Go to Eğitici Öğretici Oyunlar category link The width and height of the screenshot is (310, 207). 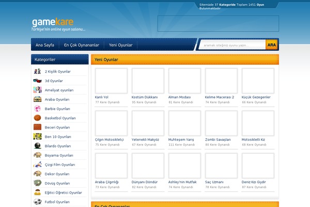(x=63, y=193)
